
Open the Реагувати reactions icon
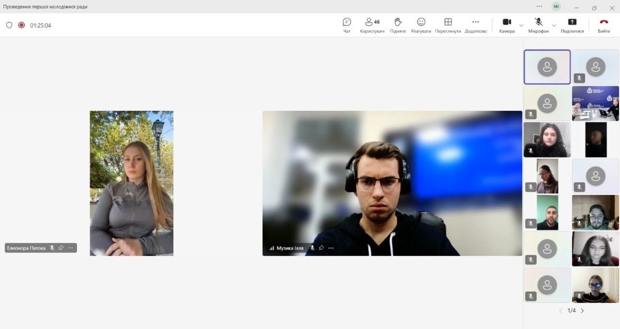[x=421, y=25]
